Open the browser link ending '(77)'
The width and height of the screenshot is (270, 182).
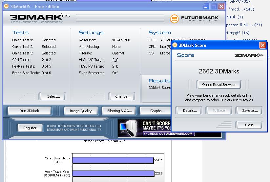coord(244,25)
